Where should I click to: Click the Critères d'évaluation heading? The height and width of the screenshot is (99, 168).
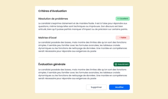pos(52,11)
